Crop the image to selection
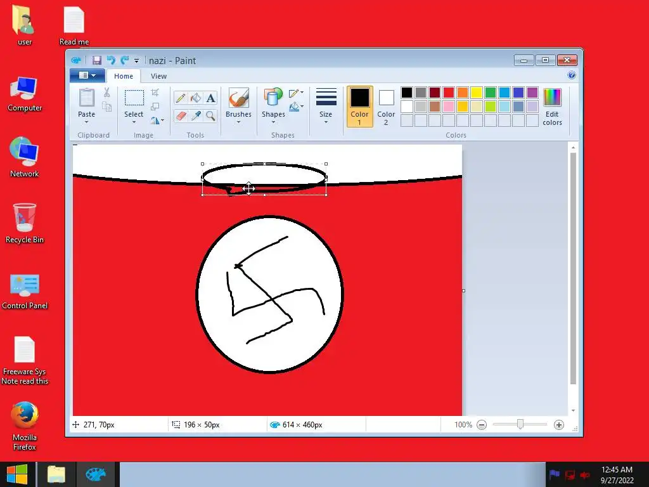This screenshot has height=487, width=649. [x=155, y=92]
